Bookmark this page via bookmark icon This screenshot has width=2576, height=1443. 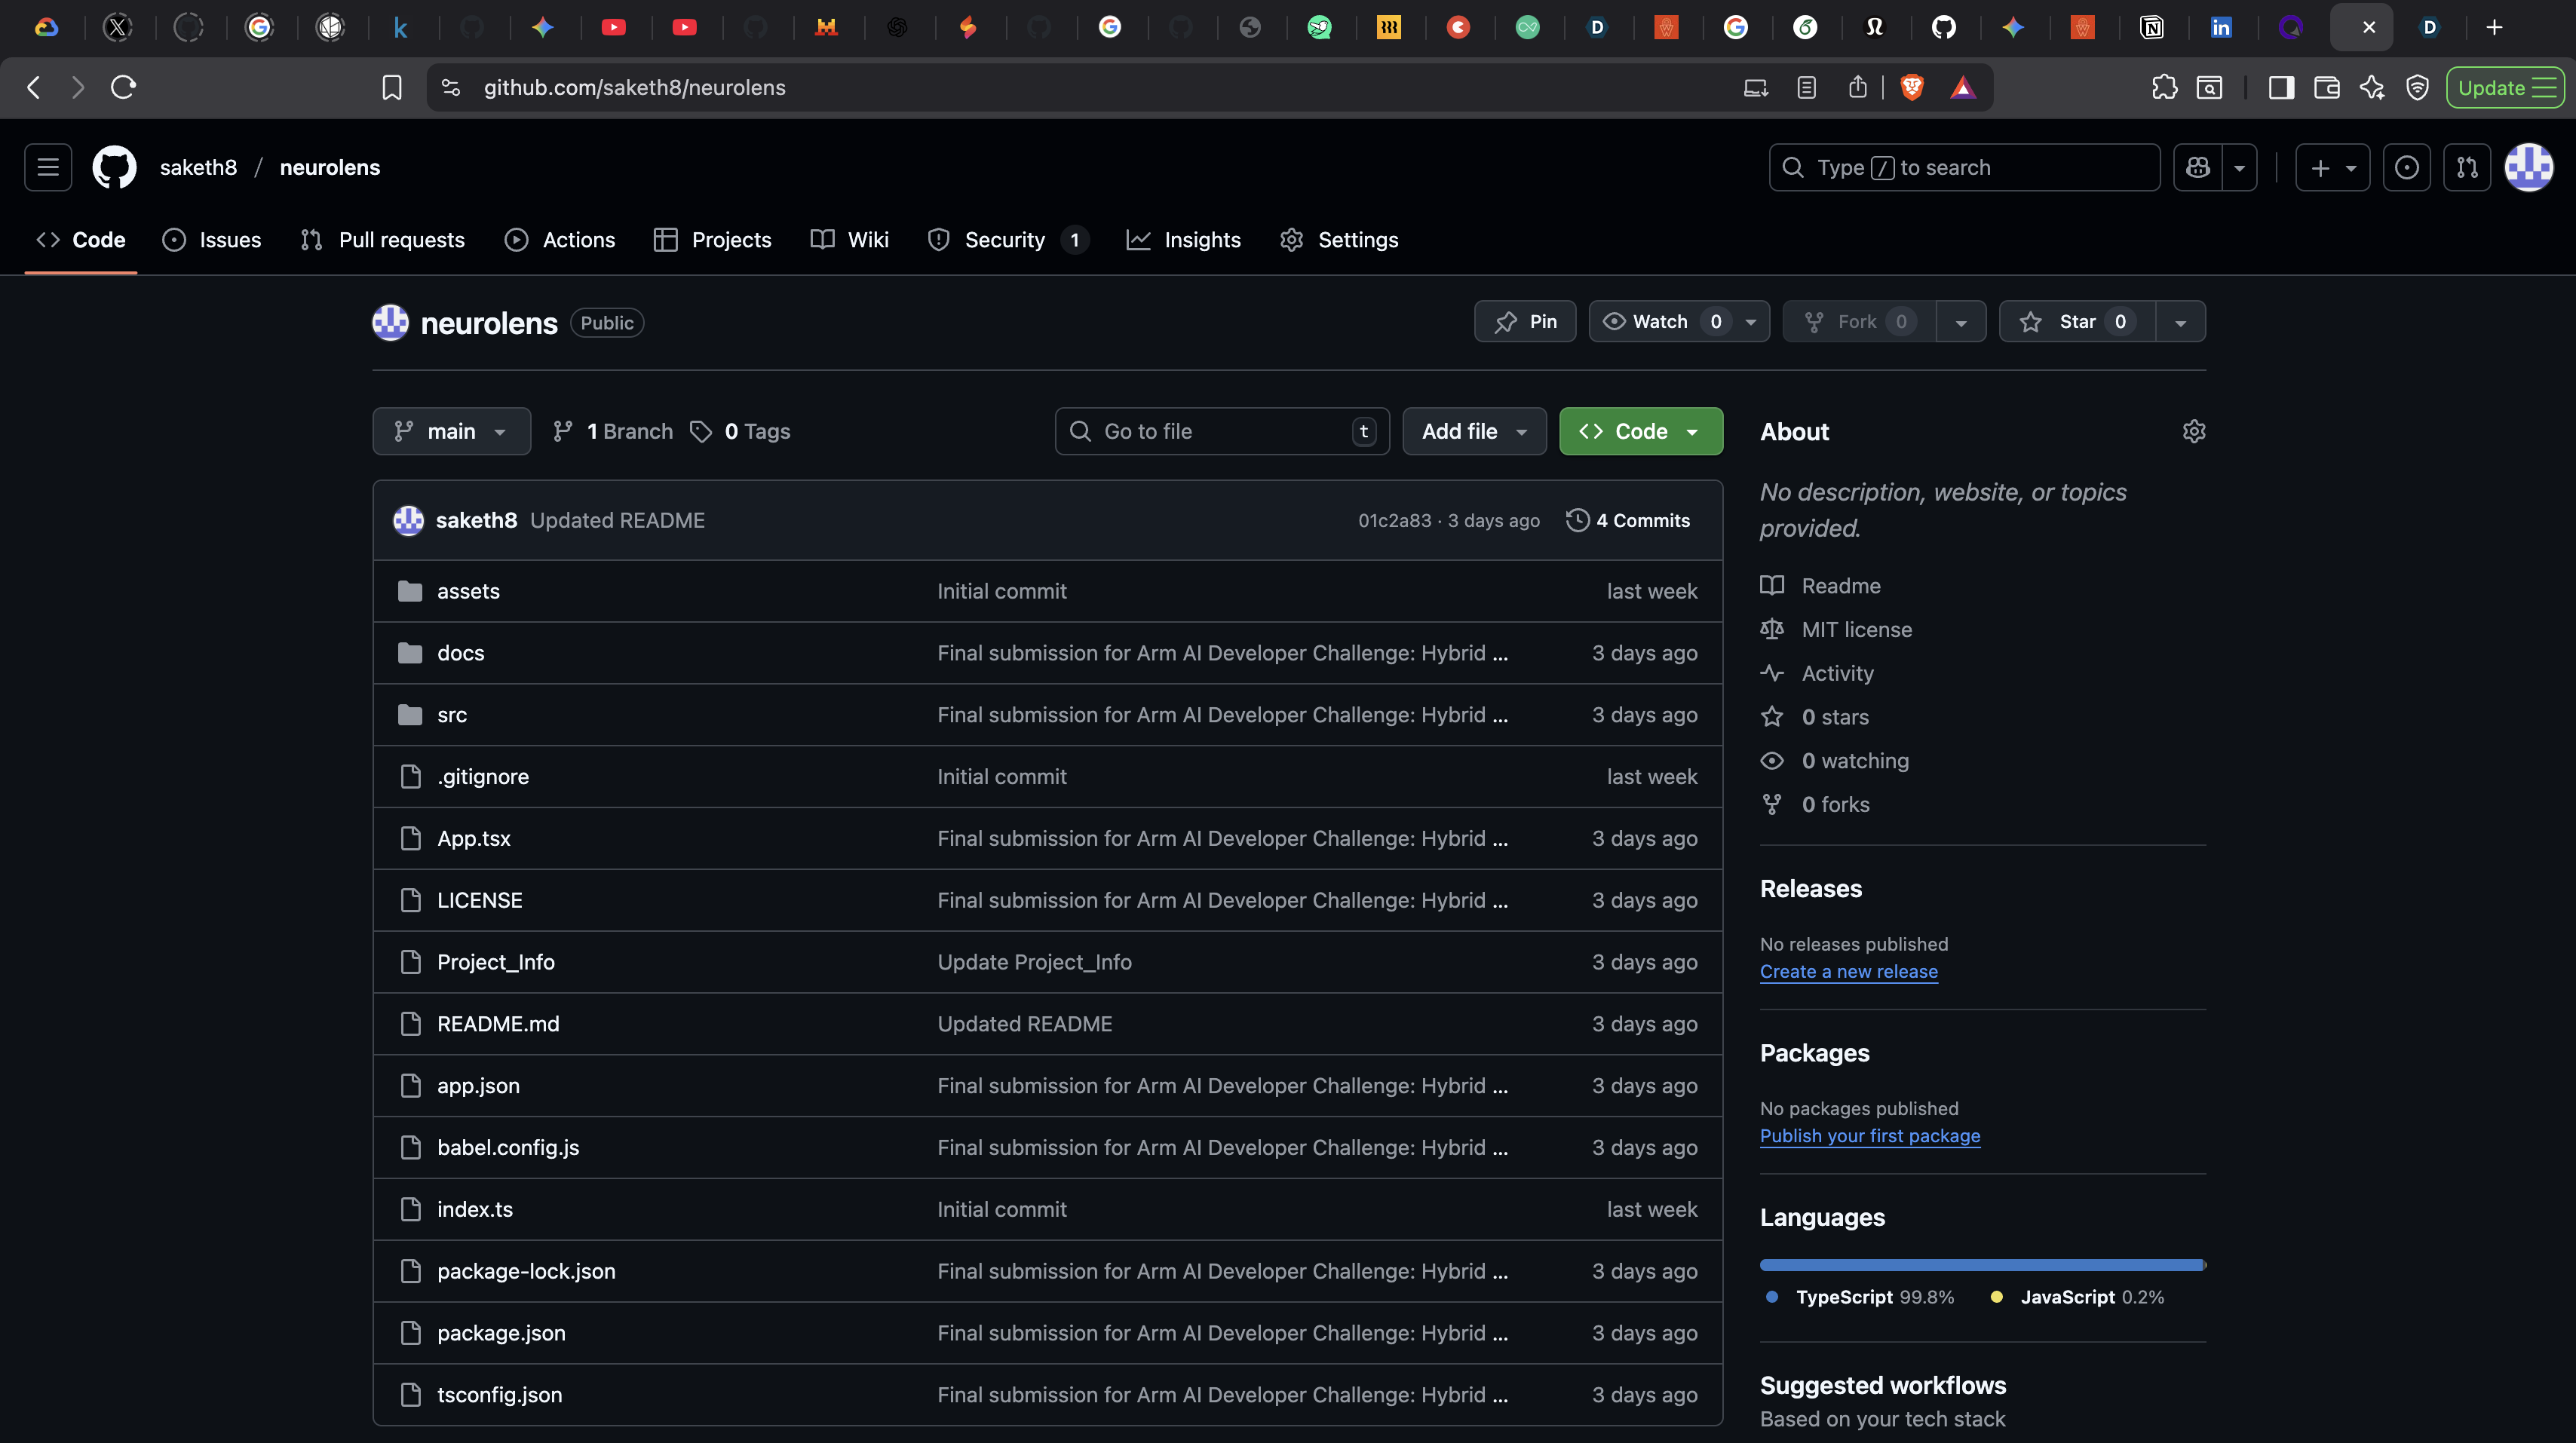(391, 88)
